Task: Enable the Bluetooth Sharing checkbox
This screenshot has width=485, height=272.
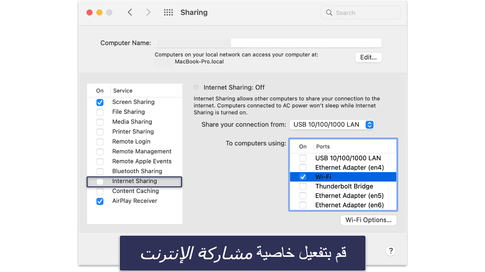Action: pos(100,172)
